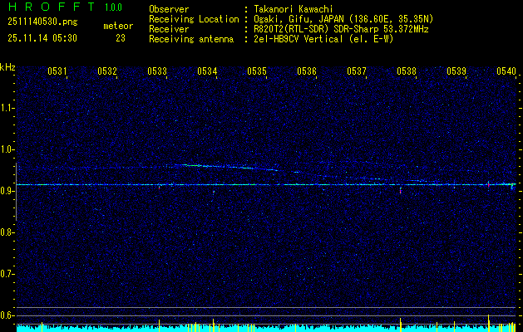This screenshot has height=332, width=523.
Task: Click the kHz axis unit label
Action: tap(7, 67)
